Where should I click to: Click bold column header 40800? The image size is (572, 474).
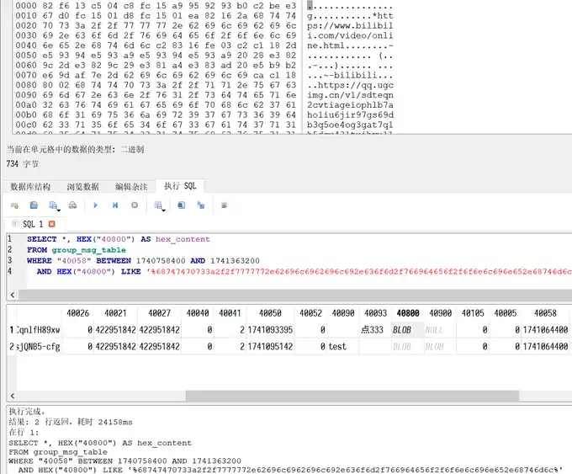[x=408, y=313]
